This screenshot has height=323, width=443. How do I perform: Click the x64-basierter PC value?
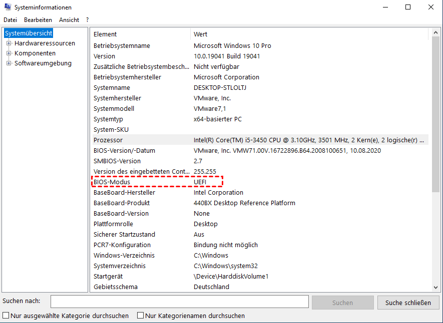tap(218, 119)
